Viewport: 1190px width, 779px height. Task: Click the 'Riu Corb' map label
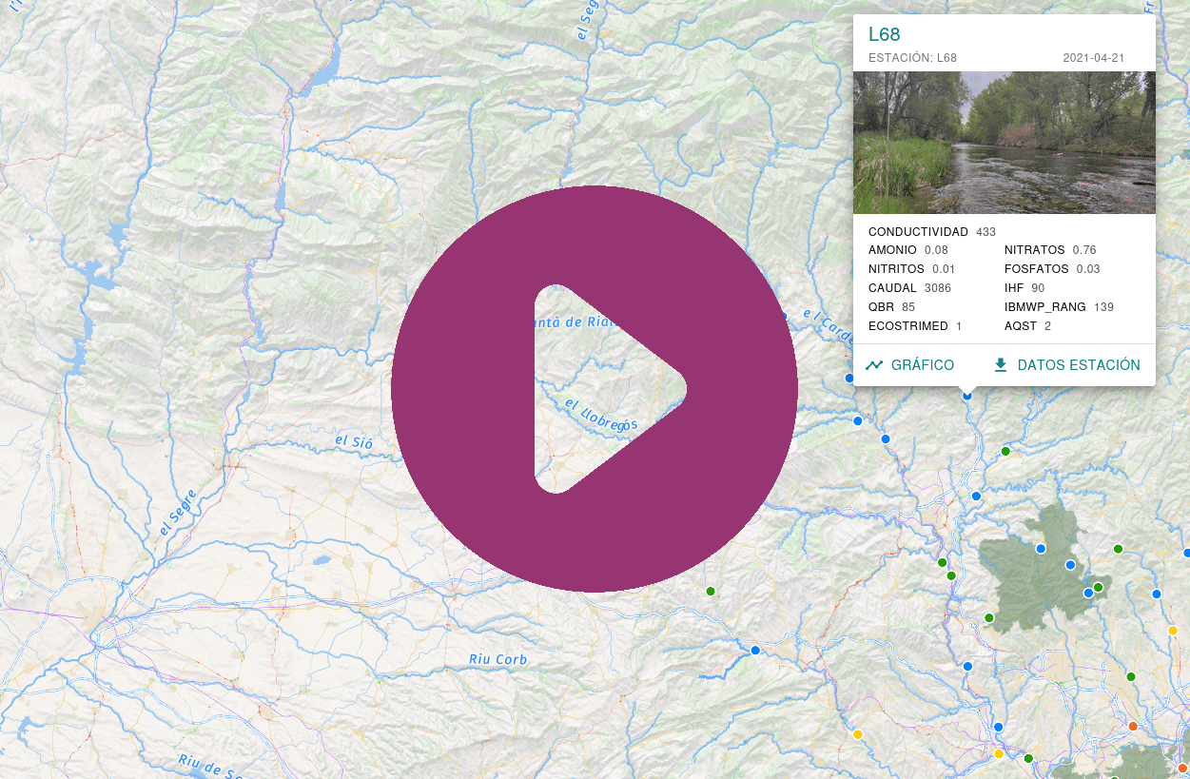(497, 659)
